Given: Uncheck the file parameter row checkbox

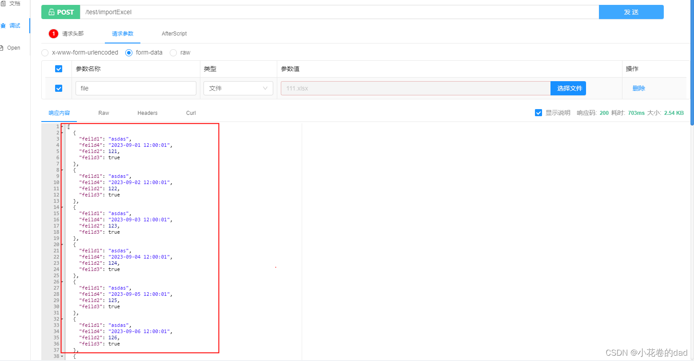Looking at the screenshot, I should 59,88.
